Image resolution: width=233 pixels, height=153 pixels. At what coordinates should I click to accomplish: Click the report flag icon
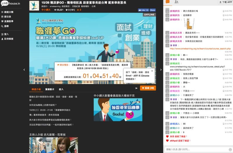pyautogui.click(x=136, y=88)
